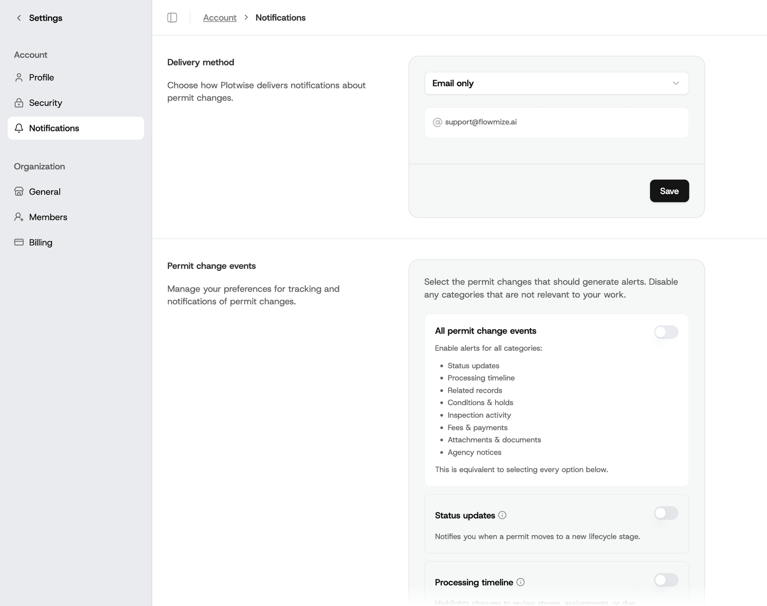Click the Security lock icon
This screenshot has width=767, height=606.
pos(19,103)
